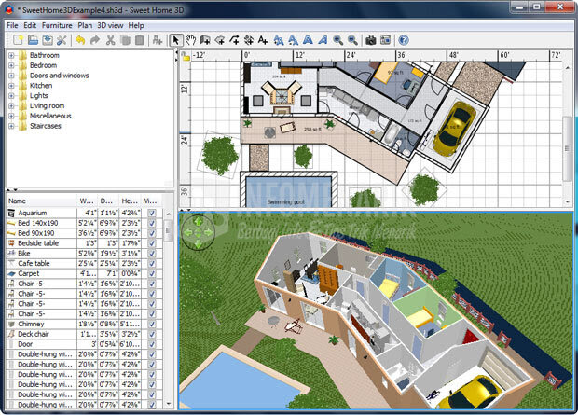578x415 pixels.
Task: Toggle visibility checkbox for Bedside table
Action: tap(152, 243)
